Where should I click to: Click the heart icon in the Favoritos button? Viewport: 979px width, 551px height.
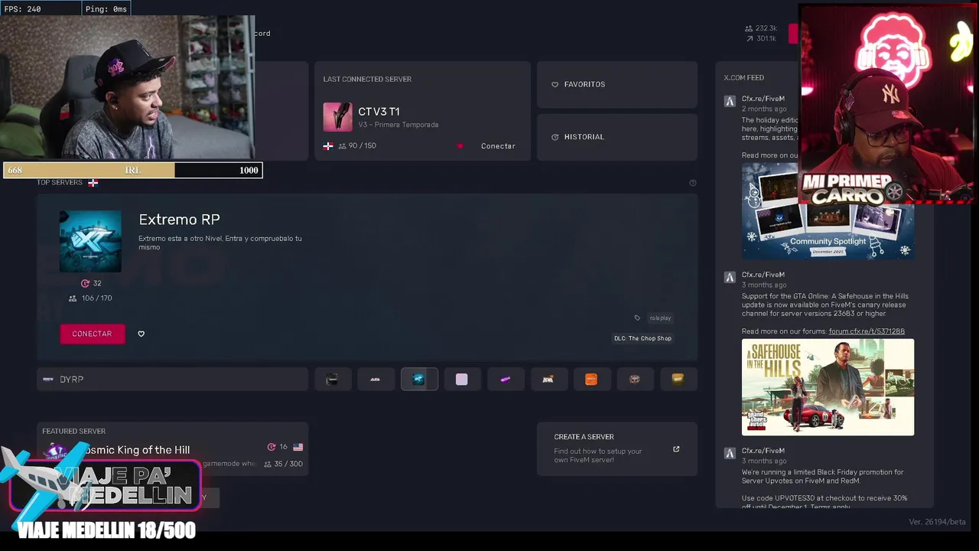(555, 84)
